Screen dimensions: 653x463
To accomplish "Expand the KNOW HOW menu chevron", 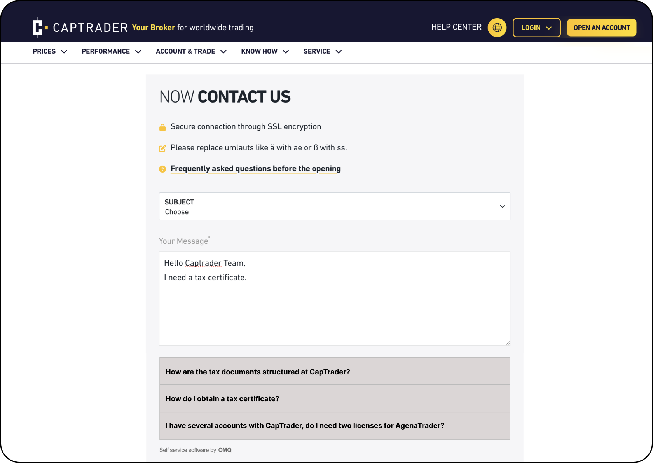I will (286, 52).
